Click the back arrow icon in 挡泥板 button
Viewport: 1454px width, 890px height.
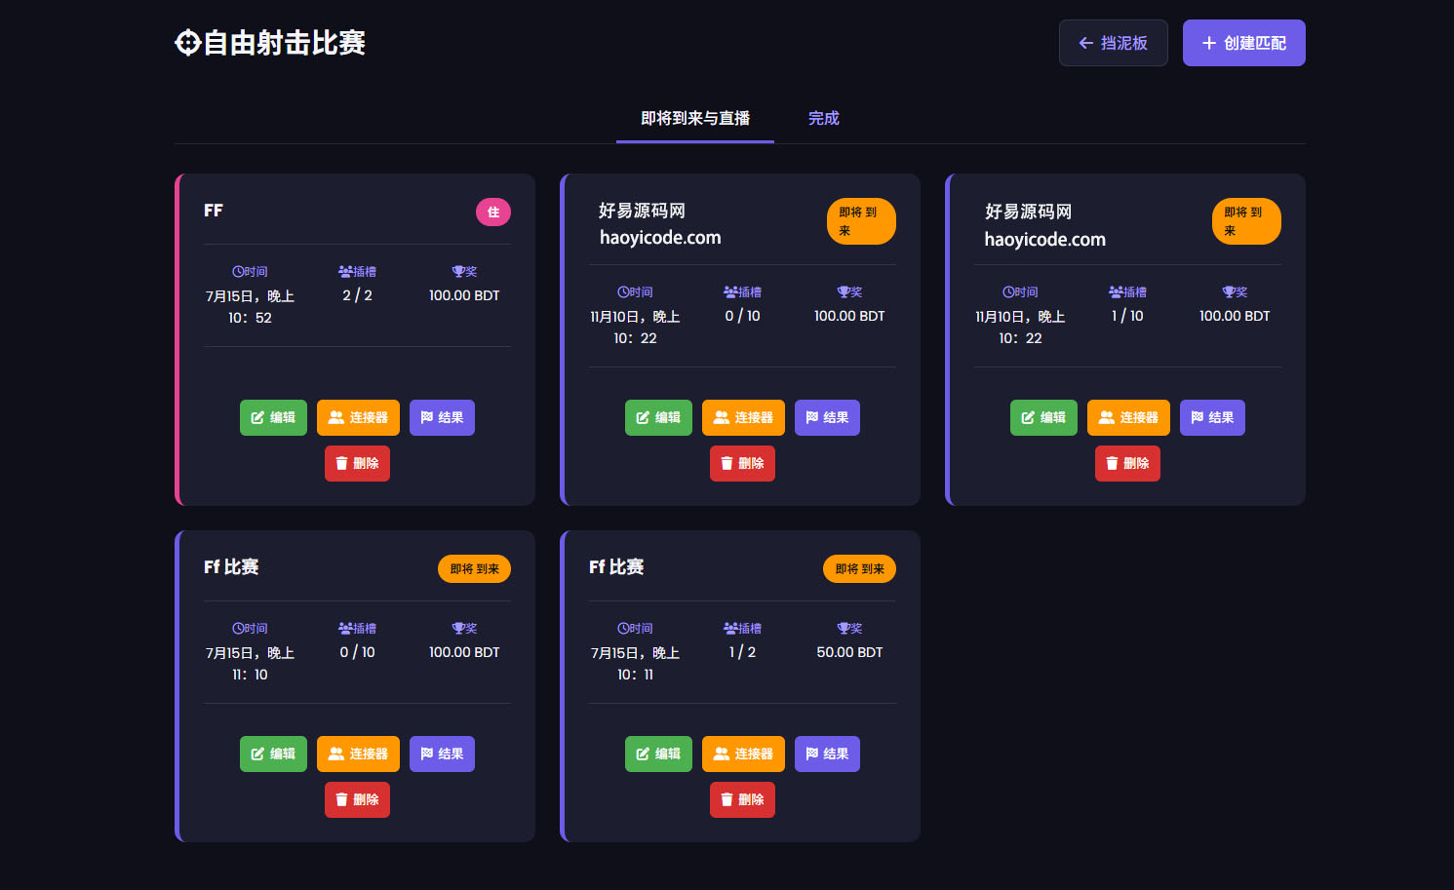tap(1084, 43)
